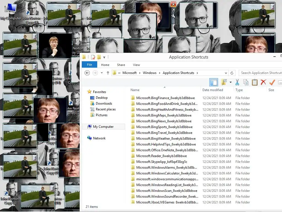Open Pictures in Favorites
Screen dimensions: 282x212
pyautogui.click(x=101, y=115)
